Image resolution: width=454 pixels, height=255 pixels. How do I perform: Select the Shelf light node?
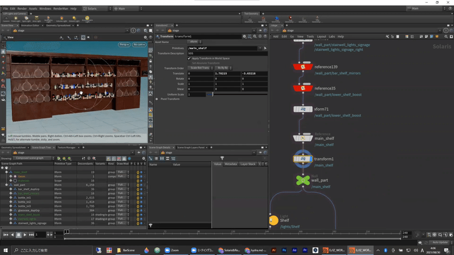point(274,220)
